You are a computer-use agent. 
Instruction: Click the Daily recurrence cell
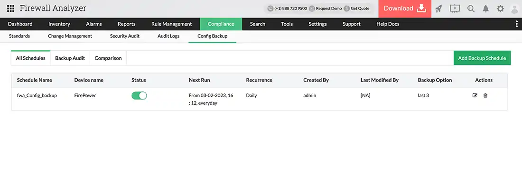(252, 95)
